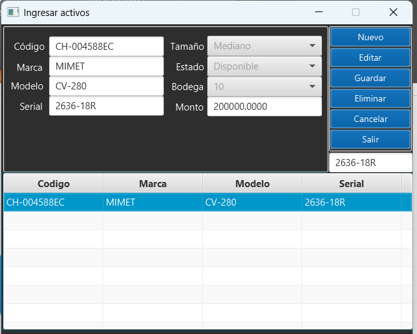Delete the asset using Eliminar

(x=370, y=98)
